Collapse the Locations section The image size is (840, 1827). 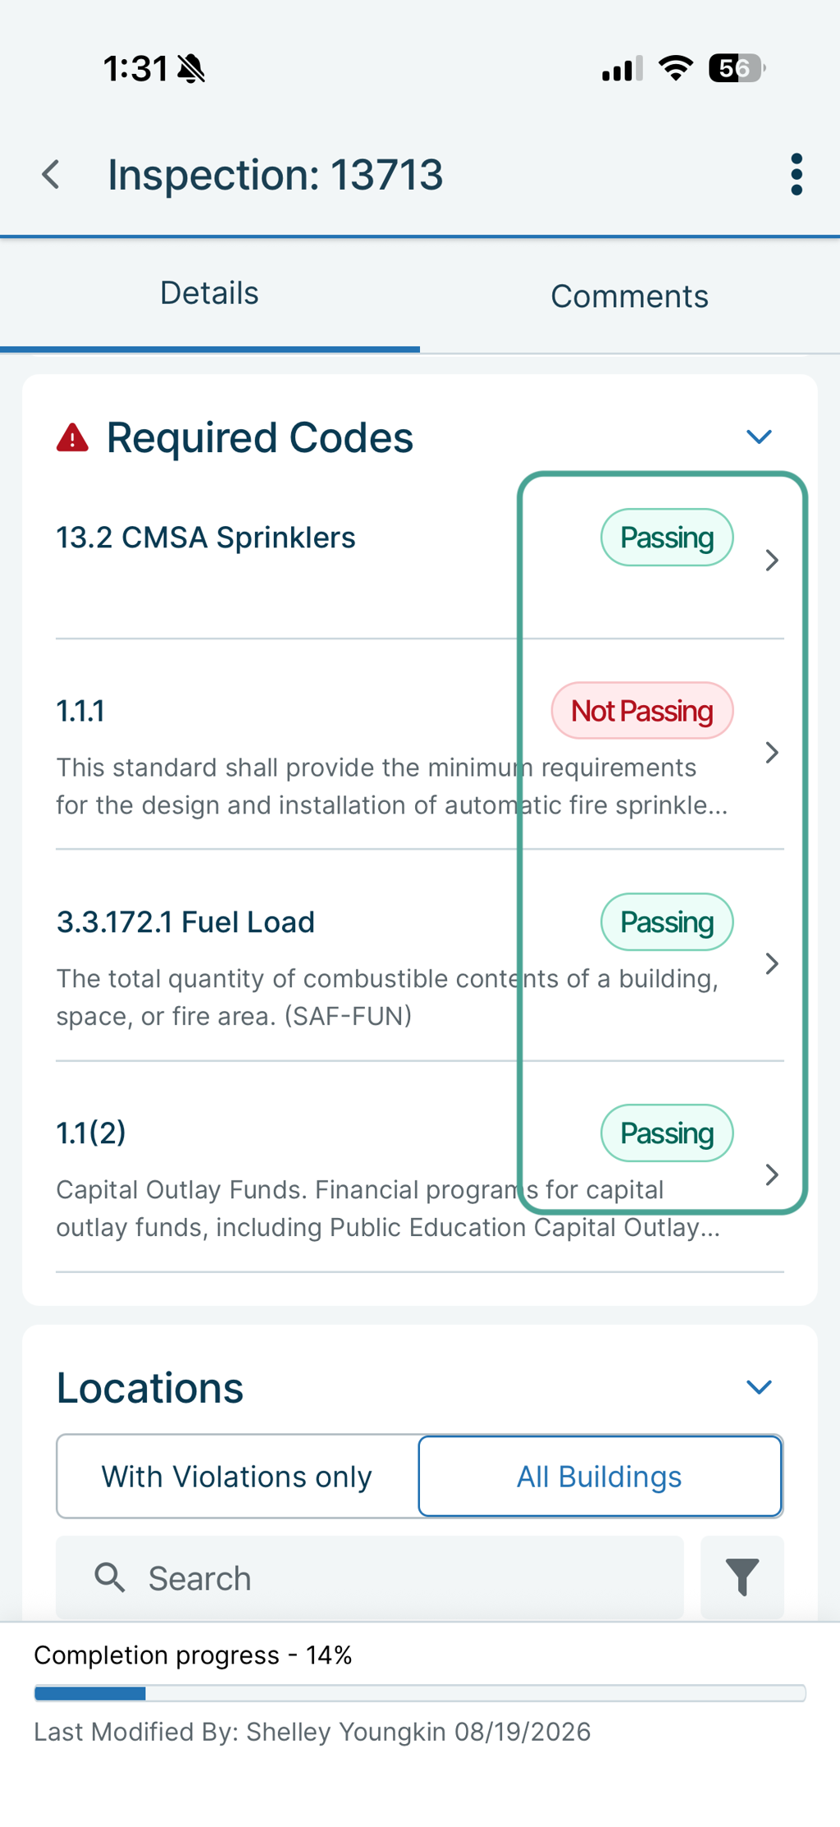pyautogui.click(x=759, y=1387)
